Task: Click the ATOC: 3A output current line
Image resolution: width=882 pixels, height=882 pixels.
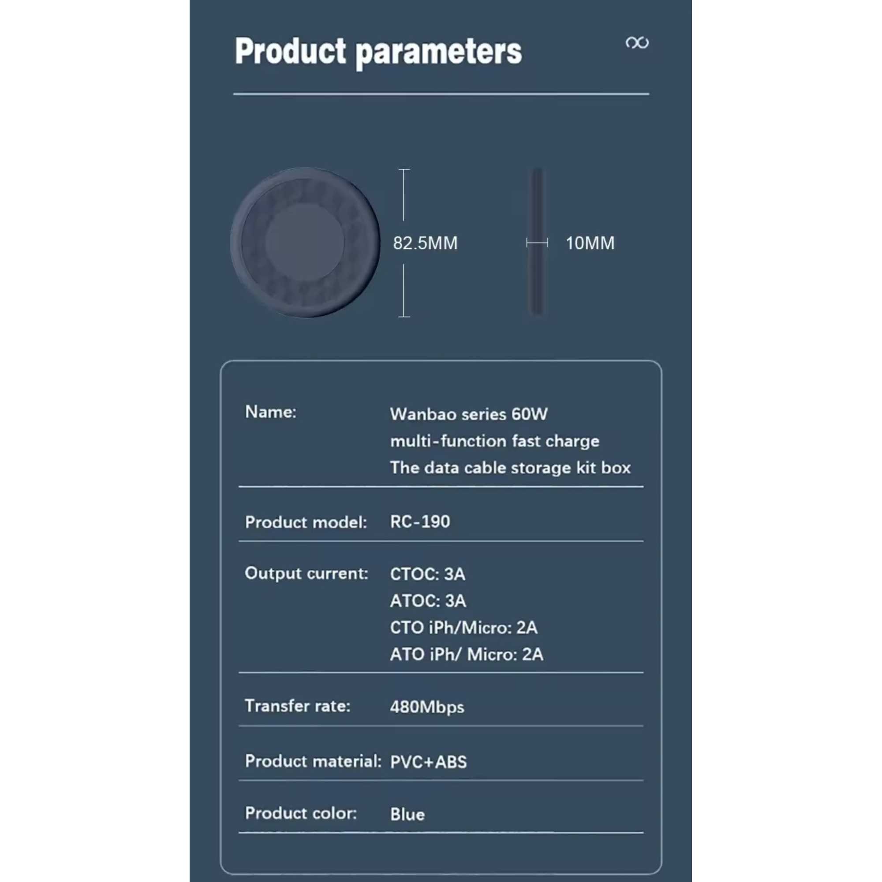Action: [x=428, y=601]
